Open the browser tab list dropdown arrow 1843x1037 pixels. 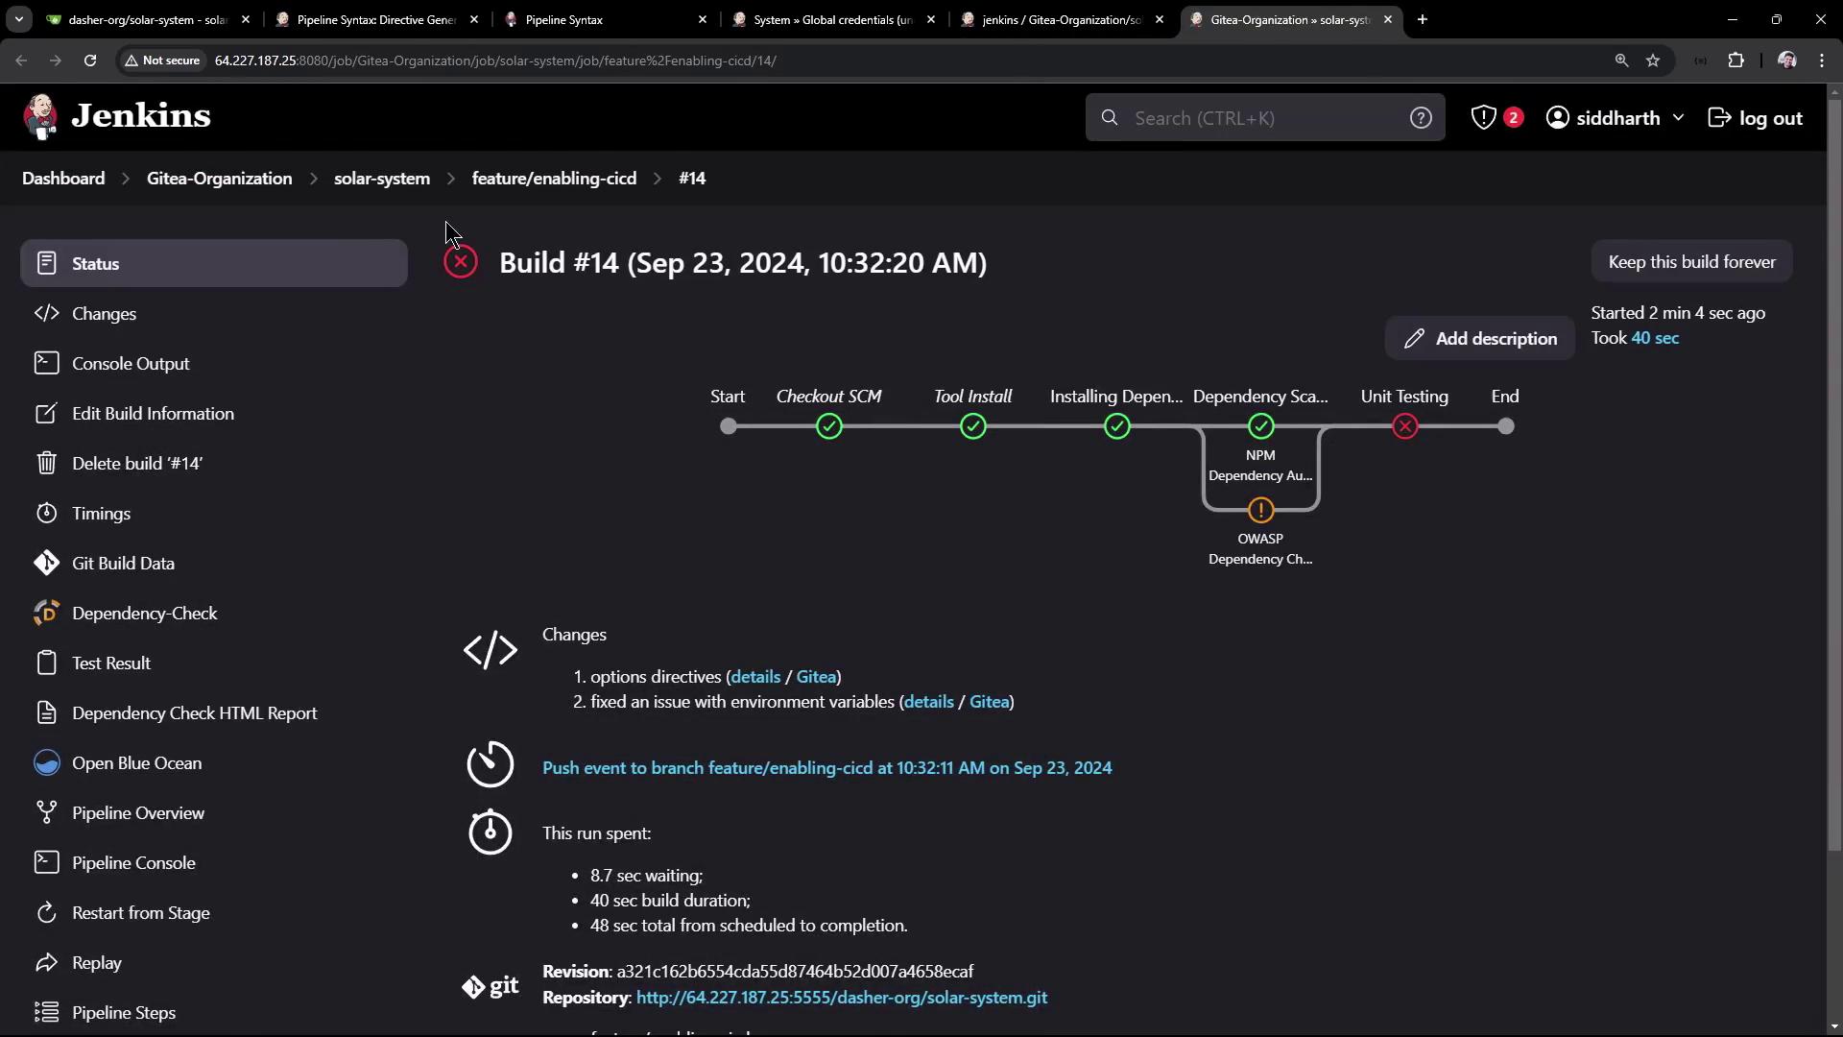(x=18, y=18)
